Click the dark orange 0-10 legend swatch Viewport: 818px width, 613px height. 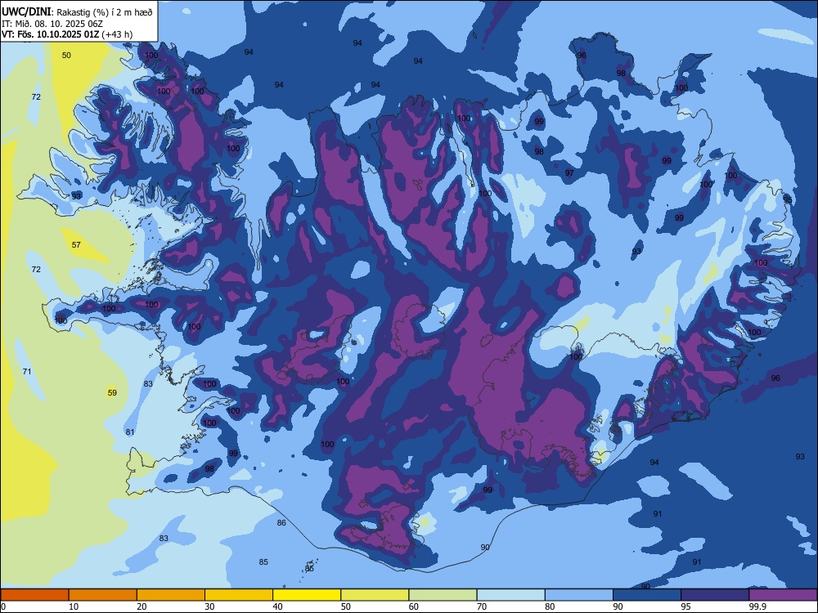point(34,595)
